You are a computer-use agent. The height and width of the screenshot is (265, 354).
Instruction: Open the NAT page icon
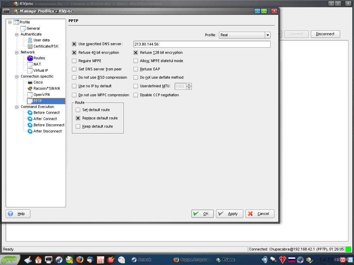coord(30,65)
